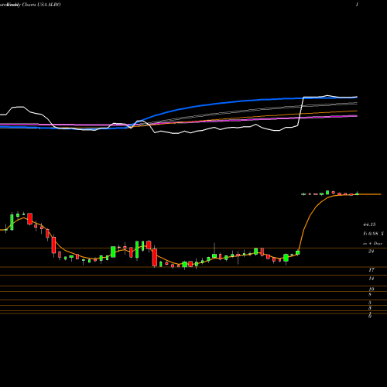Screen dimensions: 387x387
Task: Click the 17 price level label
Action: [x=372, y=270]
